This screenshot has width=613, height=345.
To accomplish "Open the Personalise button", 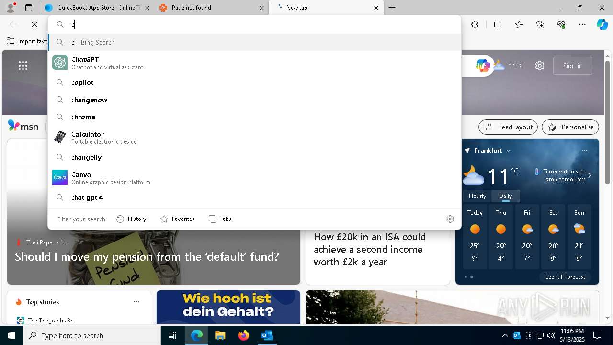I will click(x=570, y=127).
